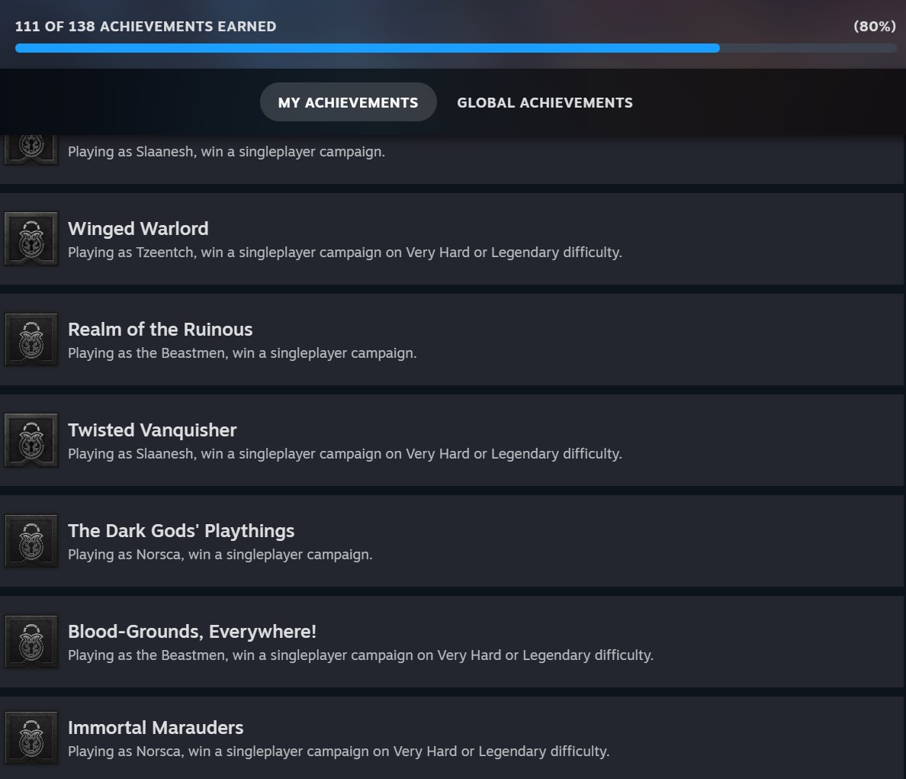Click the locked icon for Blood-Grounds, Everywhere!

(x=31, y=642)
